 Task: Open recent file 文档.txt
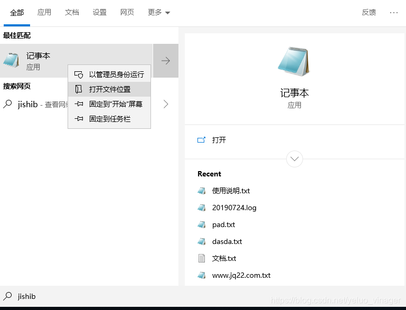224,258
